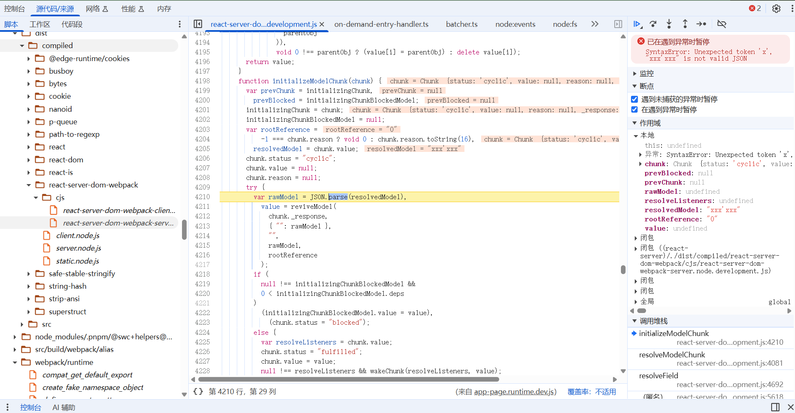Deactivate breakpoints using the toolbar icon
795x413 pixels.
pyautogui.click(x=722, y=24)
